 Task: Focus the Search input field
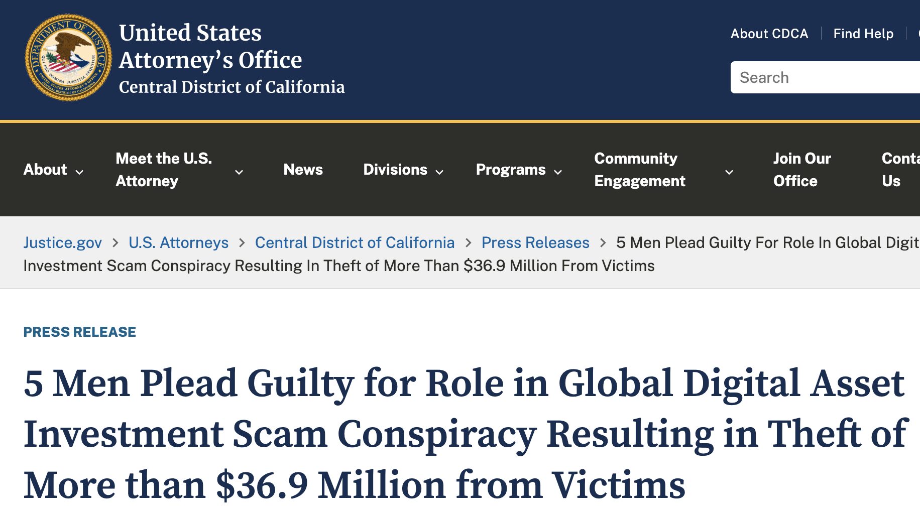point(824,77)
